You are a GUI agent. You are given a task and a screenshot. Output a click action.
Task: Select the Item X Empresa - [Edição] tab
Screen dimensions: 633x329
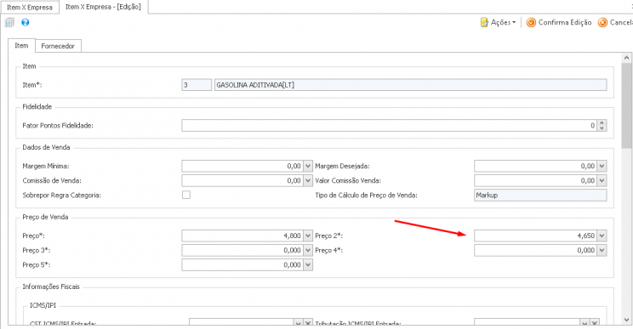(103, 7)
